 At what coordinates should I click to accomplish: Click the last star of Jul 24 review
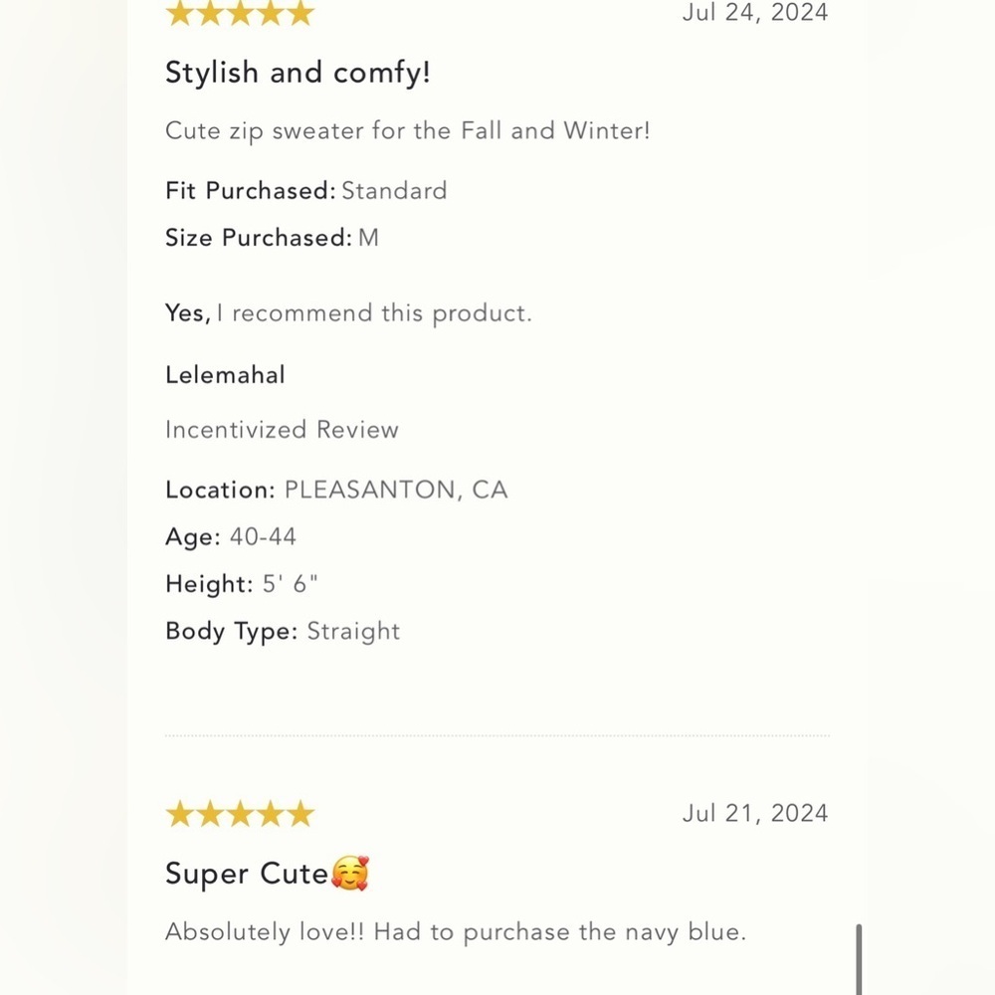300,13
